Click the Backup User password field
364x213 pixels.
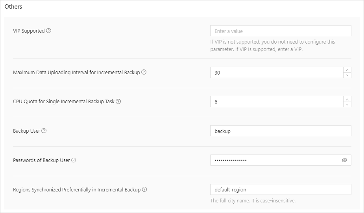(x=275, y=160)
